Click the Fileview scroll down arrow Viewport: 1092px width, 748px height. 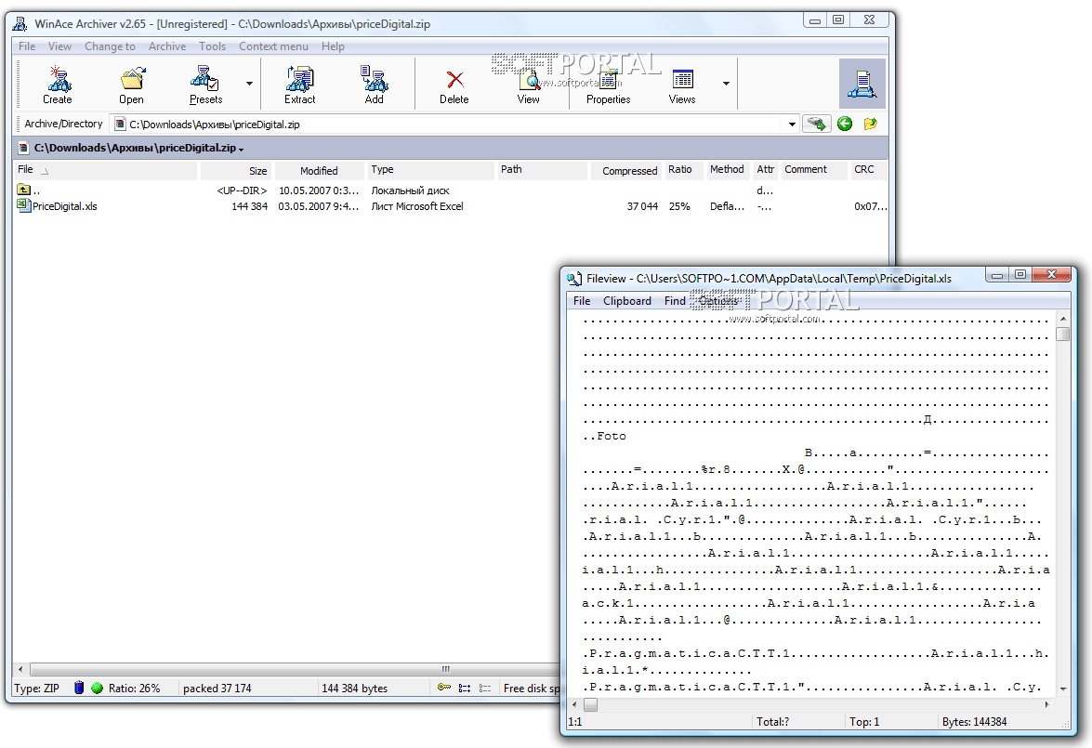1063,689
